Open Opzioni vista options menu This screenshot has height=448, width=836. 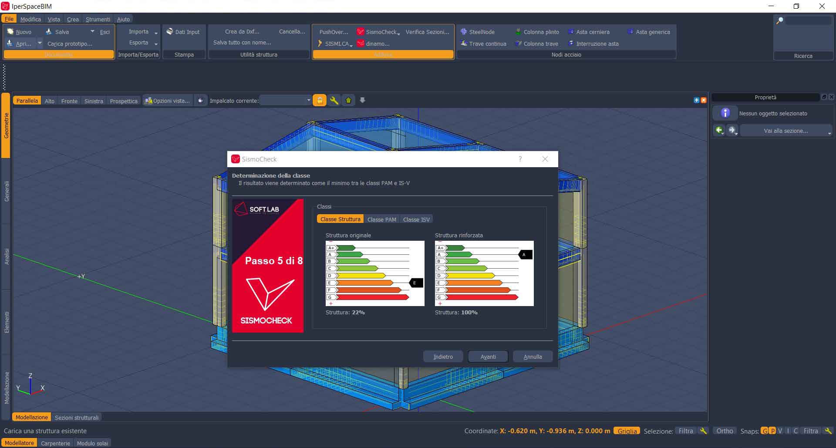(167, 101)
